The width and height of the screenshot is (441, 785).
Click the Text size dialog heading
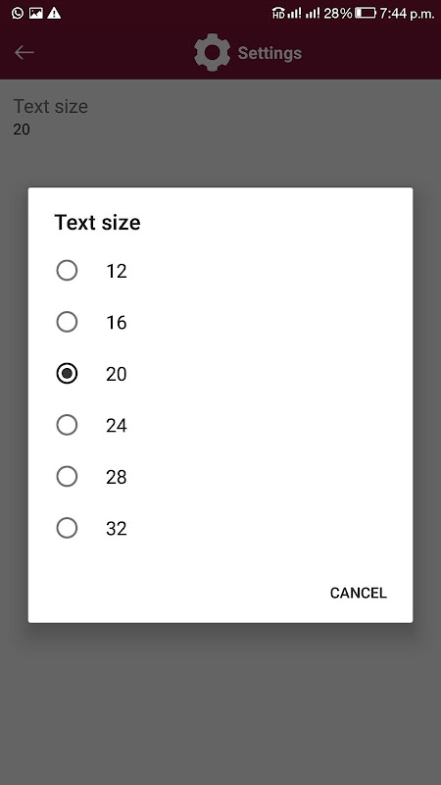[x=97, y=223]
